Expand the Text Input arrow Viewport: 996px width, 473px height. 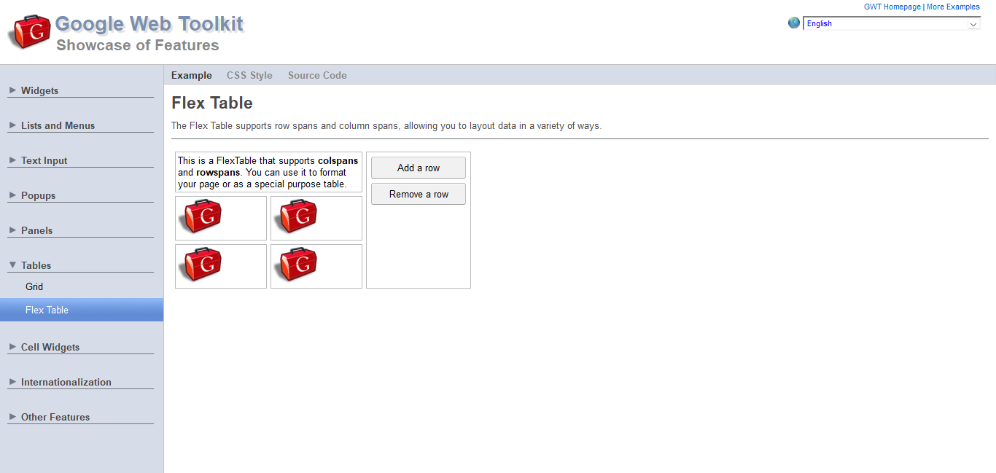tap(12, 160)
